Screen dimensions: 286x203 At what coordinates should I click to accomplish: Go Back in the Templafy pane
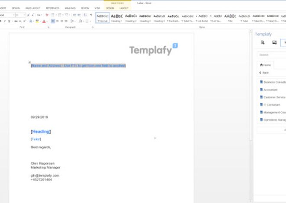pyautogui.click(x=264, y=73)
